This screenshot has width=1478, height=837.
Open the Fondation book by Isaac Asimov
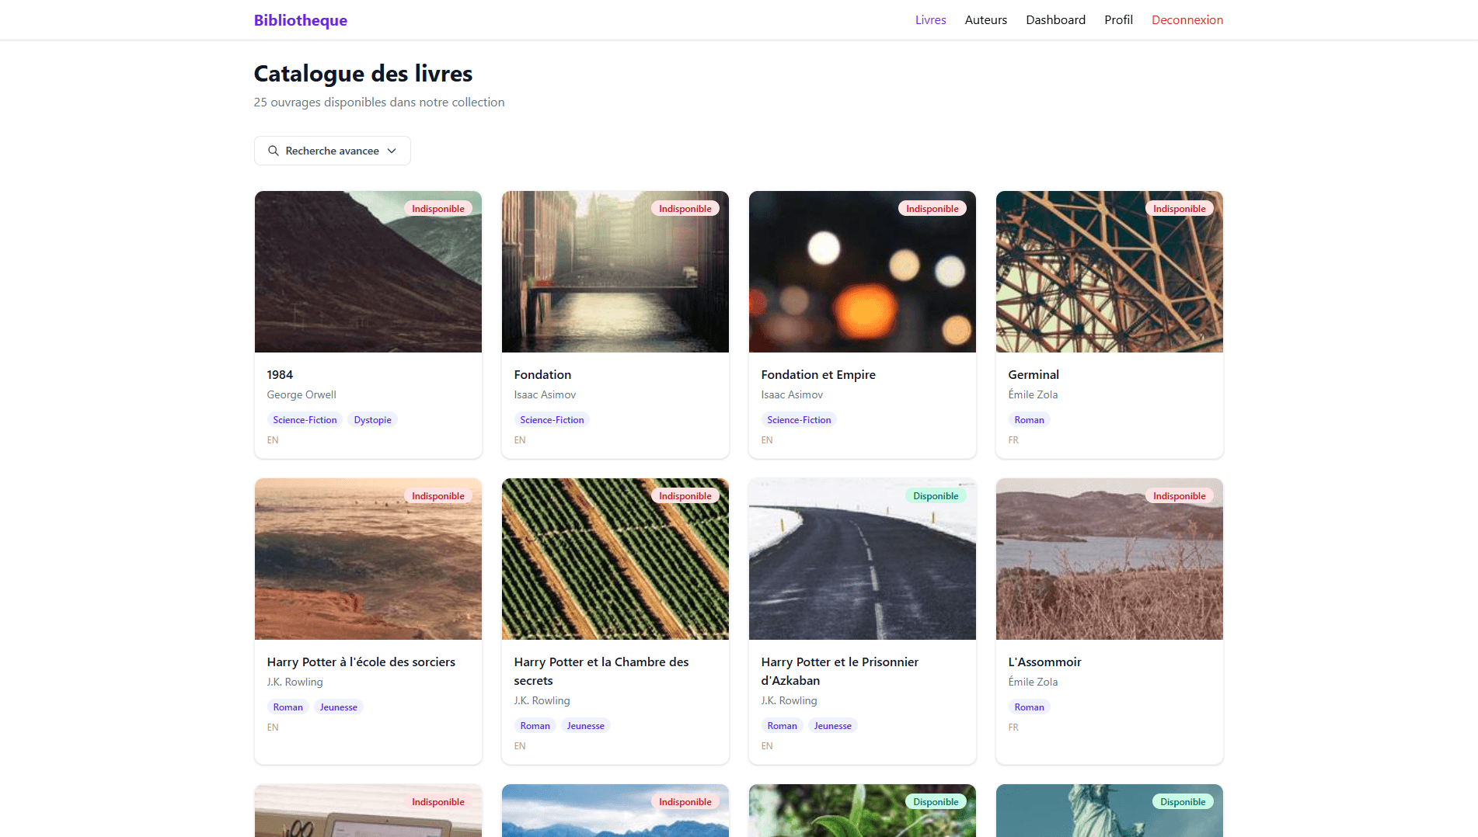tap(542, 374)
